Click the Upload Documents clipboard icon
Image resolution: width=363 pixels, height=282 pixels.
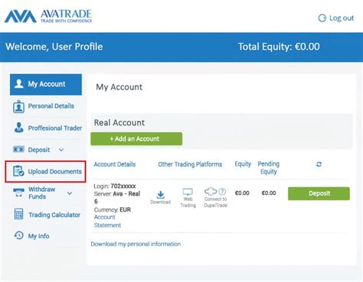click(x=18, y=171)
